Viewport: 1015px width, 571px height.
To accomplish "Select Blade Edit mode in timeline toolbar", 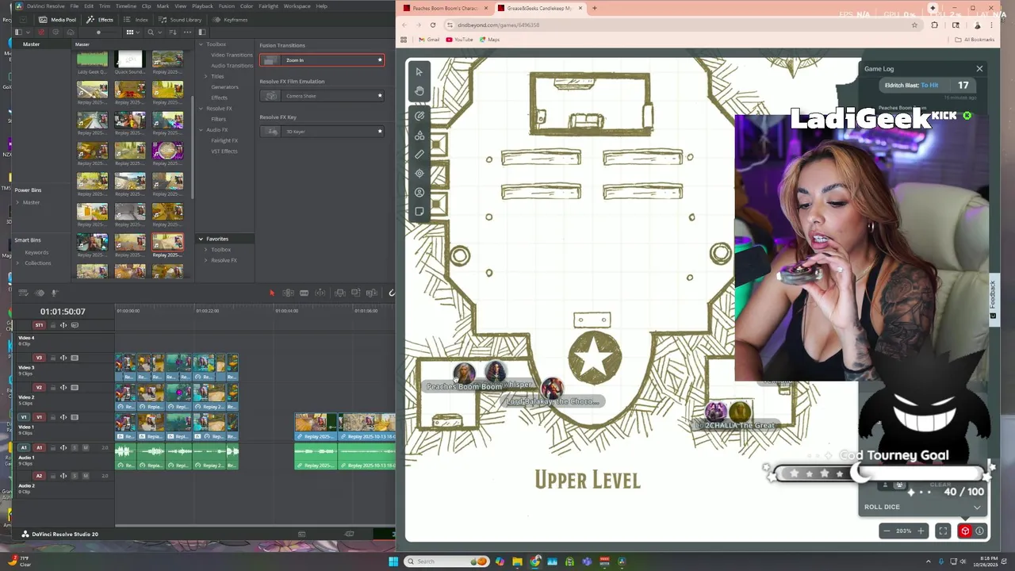I will click(x=304, y=293).
